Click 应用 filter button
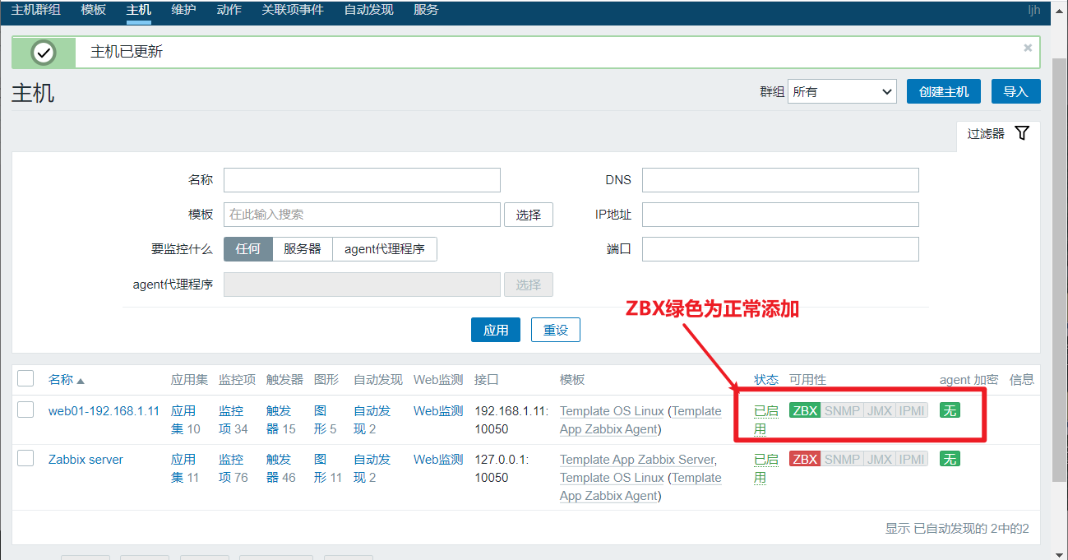This screenshot has width=1068, height=560. (496, 330)
